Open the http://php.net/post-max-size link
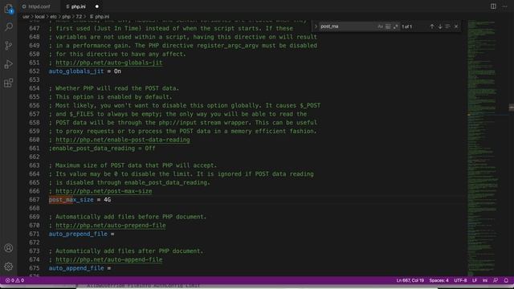 [104, 191]
